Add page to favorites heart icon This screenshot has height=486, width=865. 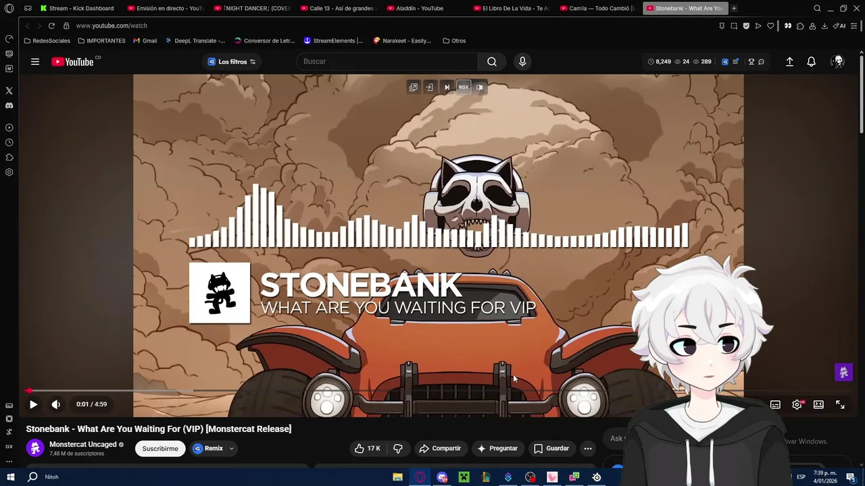tap(770, 26)
